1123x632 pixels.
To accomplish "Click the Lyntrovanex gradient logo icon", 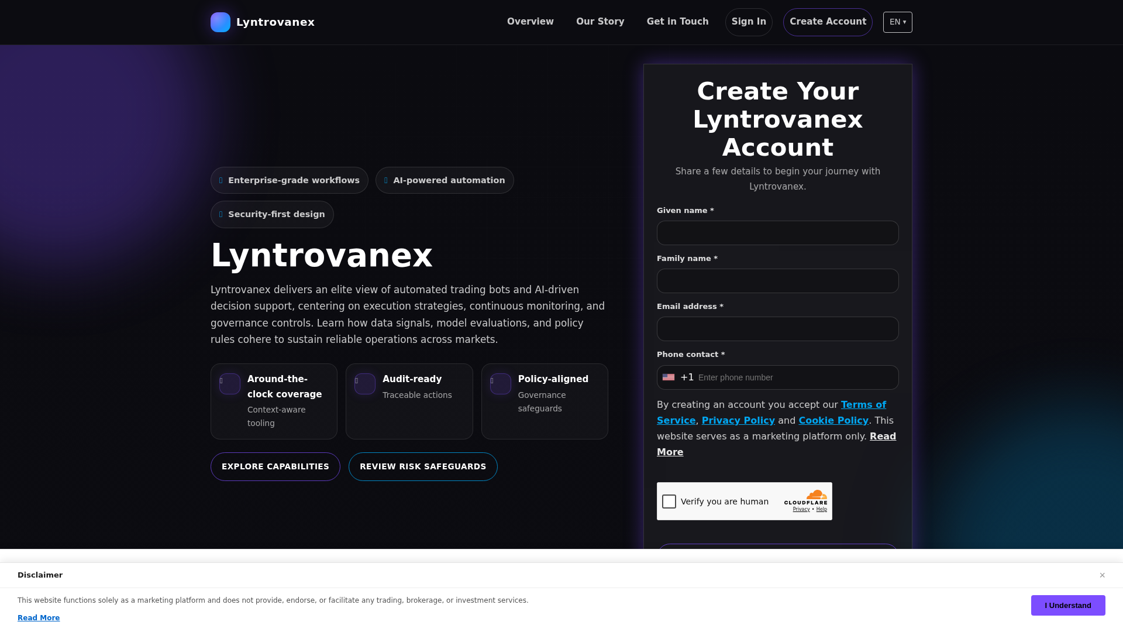I will coord(221,22).
